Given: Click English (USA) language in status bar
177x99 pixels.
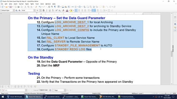Looking at the screenshot, I should pos(97,93).
